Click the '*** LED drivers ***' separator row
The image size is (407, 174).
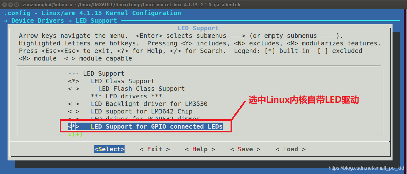point(126,96)
